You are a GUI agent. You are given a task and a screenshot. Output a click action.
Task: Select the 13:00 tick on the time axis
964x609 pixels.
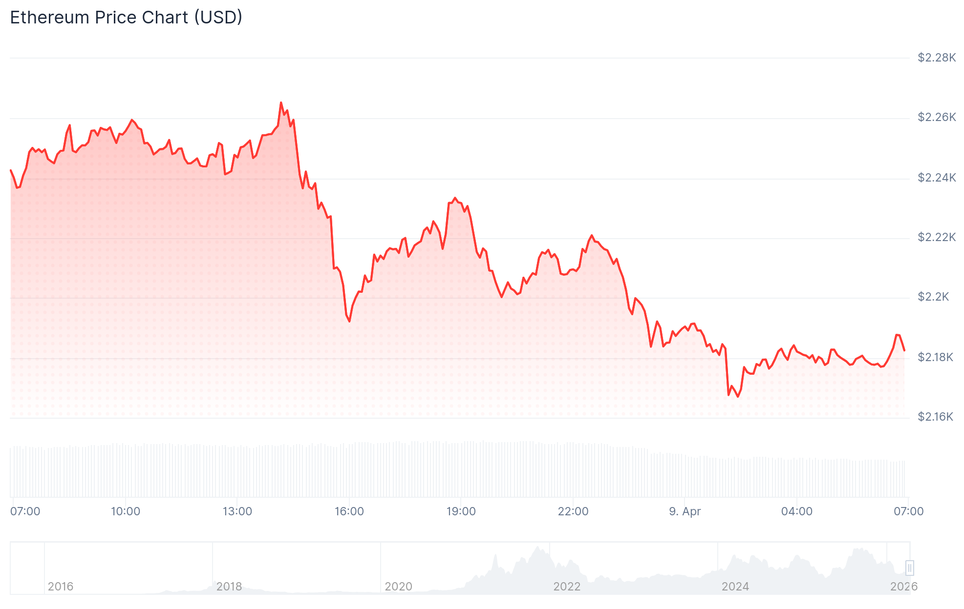tap(237, 511)
